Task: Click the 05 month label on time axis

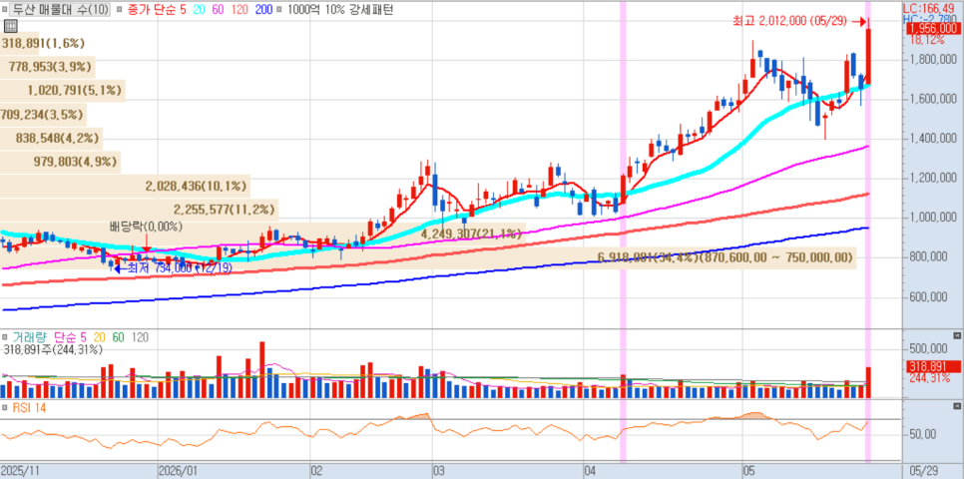Action: point(748,470)
